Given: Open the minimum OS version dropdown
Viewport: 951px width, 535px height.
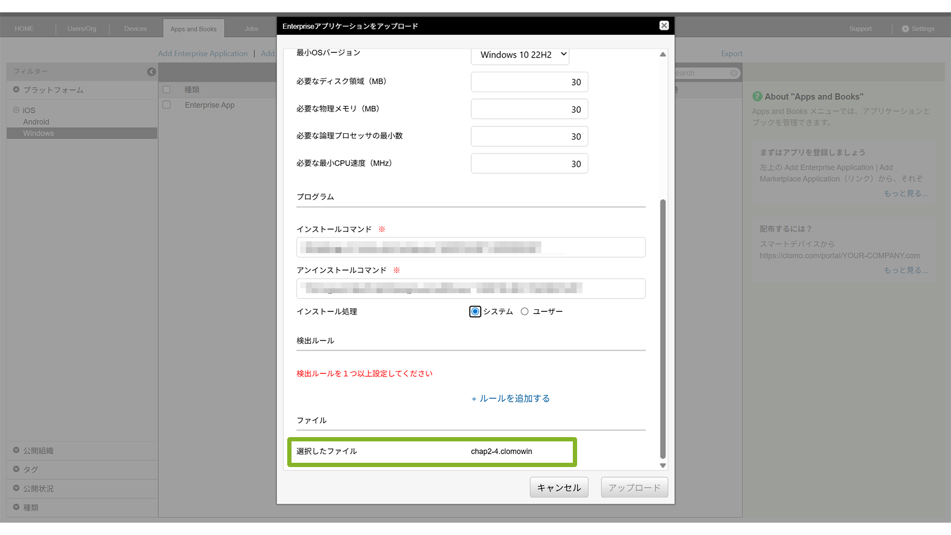Looking at the screenshot, I should pyautogui.click(x=520, y=55).
